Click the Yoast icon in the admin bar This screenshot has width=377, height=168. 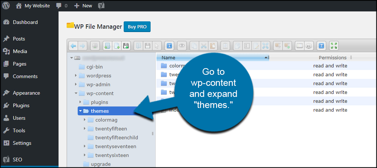(101, 6)
